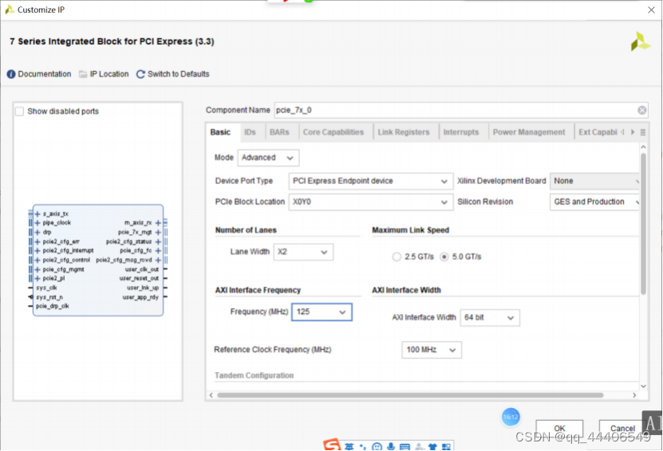Close the Customize IP dialog
The width and height of the screenshot is (663, 451).
click(651, 10)
